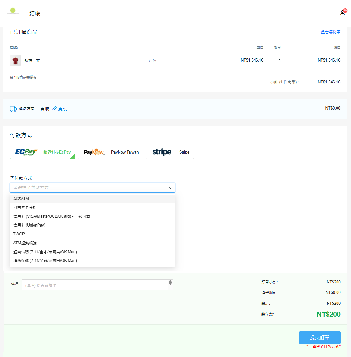Select ECPay green payment option
Viewport: 351px width, 357px height.
click(x=43, y=152)
